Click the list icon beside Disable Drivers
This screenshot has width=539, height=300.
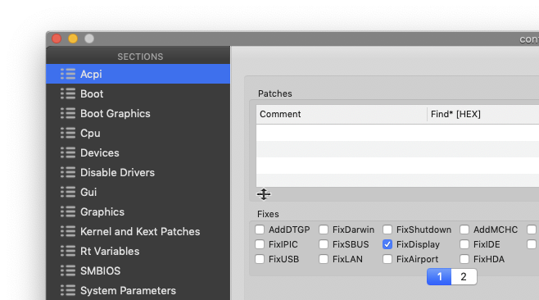[x=68, y=172]
